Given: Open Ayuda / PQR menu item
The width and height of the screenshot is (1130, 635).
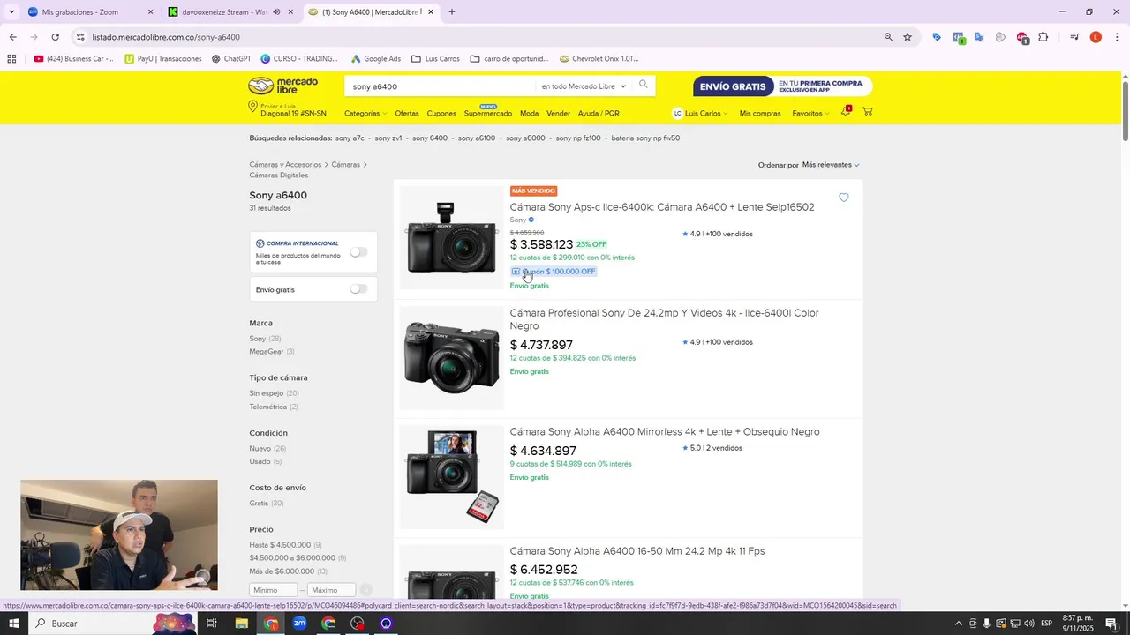Looking at the screenshot, I should (x=599, y=114).
